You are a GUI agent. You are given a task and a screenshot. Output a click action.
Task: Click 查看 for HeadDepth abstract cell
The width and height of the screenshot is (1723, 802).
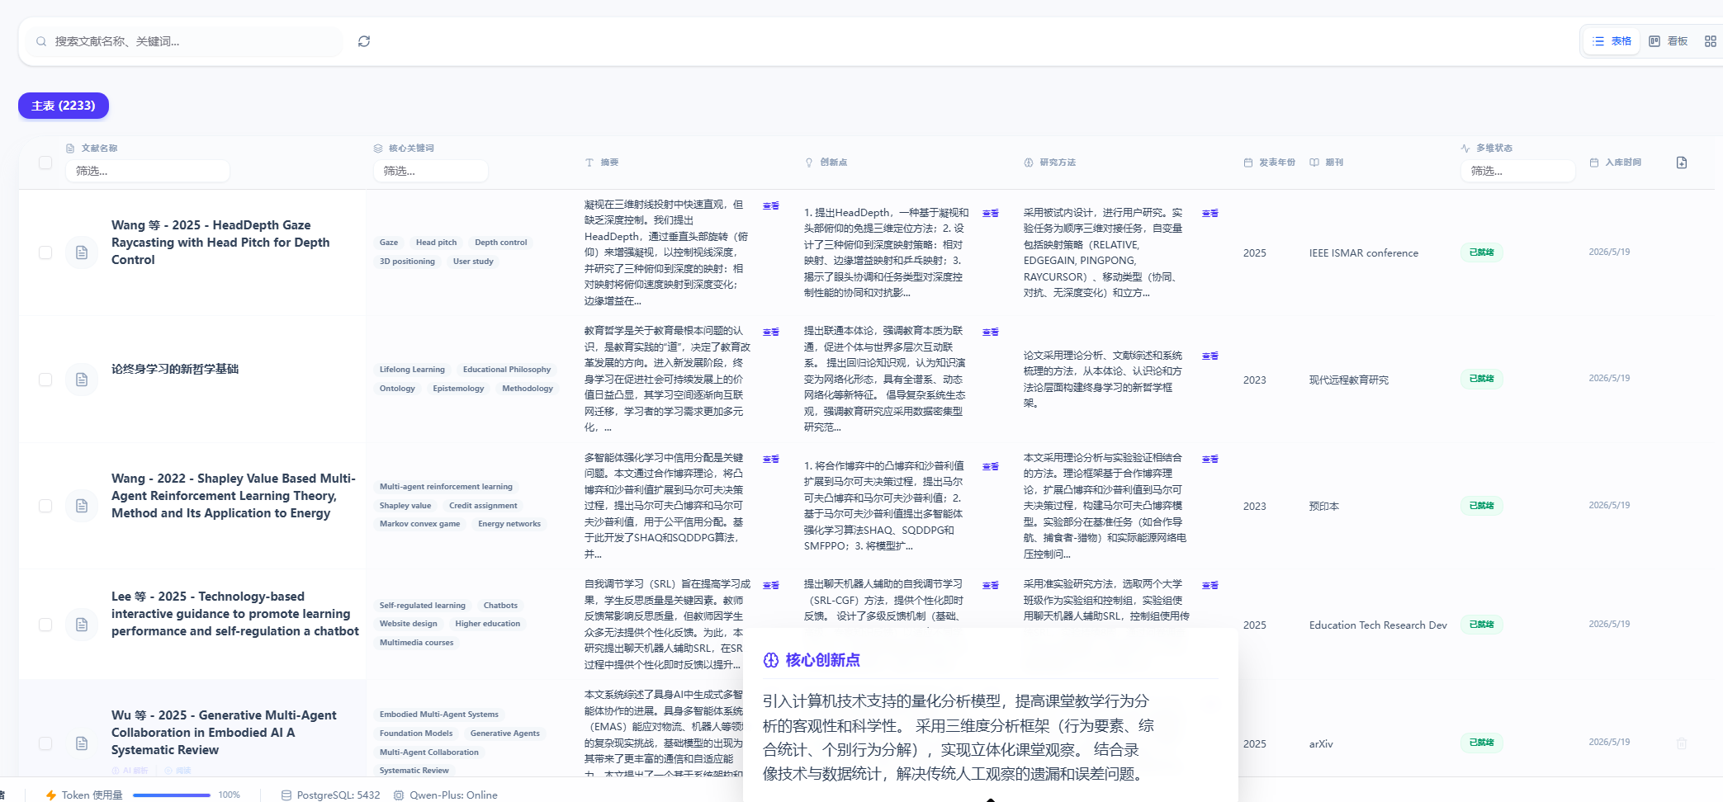click(x=771, y=205)
